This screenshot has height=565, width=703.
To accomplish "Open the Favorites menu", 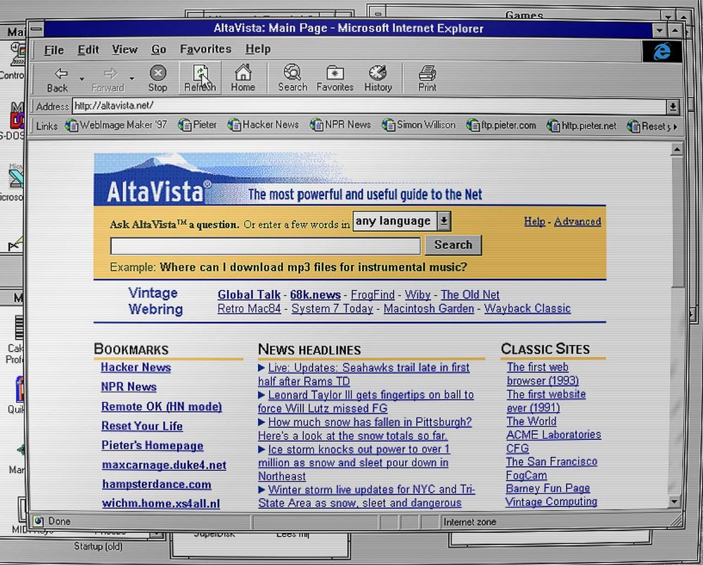I will [206, 48].
